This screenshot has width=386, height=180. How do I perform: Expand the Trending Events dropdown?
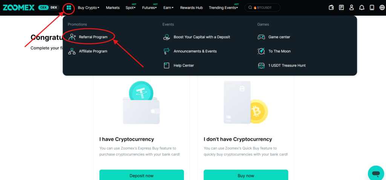point(224,8)
